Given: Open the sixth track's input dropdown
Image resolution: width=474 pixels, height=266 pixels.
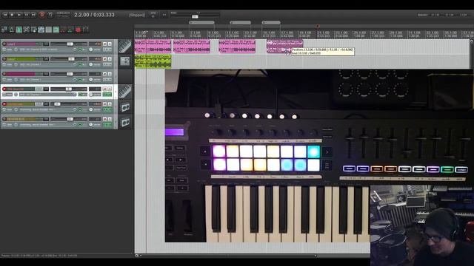Looking at the screenshot, I should 47,125.
